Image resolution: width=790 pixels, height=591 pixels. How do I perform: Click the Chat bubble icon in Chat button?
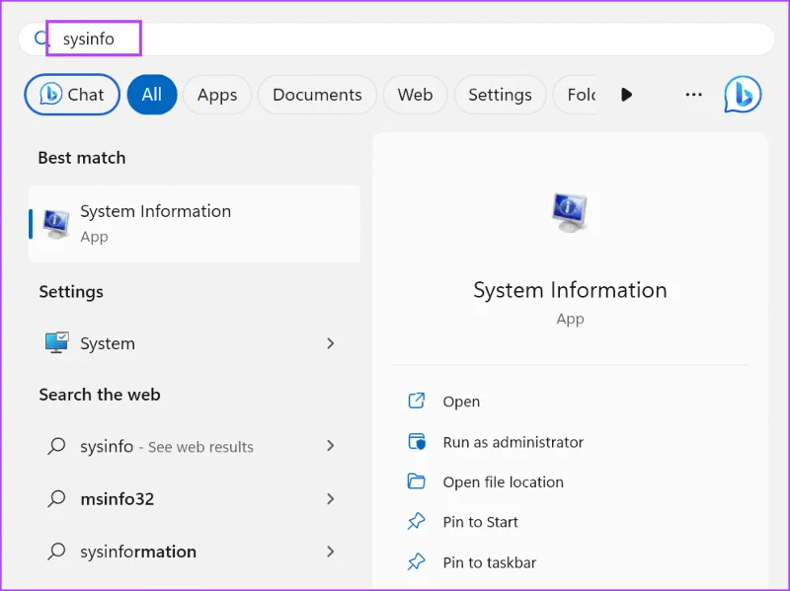click(x=51, y=94)
